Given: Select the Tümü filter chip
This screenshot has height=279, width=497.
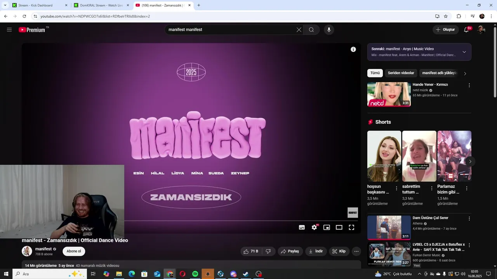Looking at the screenshot, I should (x=375, y=73).
